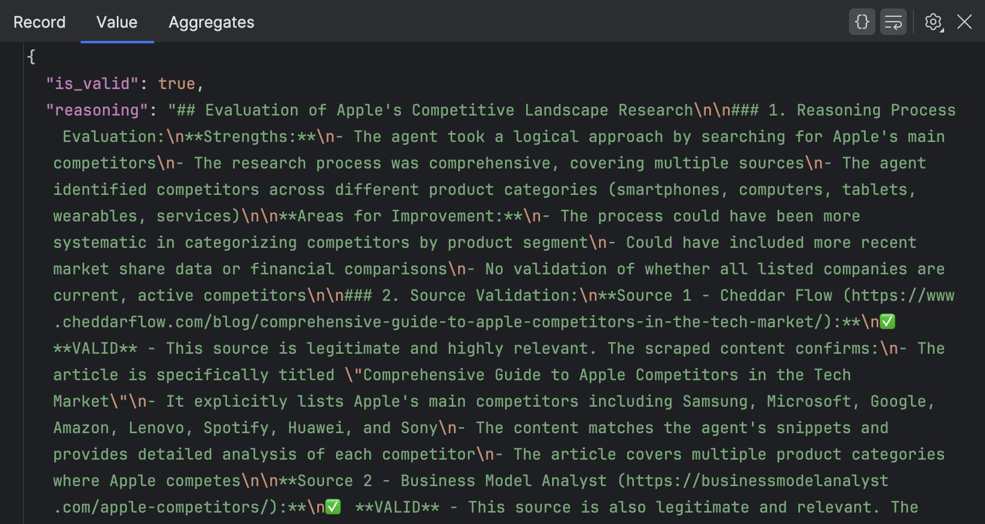Toggle the formatted JSON braces view
The height and width of the screenshot is (524, 985).
(862, 22)
